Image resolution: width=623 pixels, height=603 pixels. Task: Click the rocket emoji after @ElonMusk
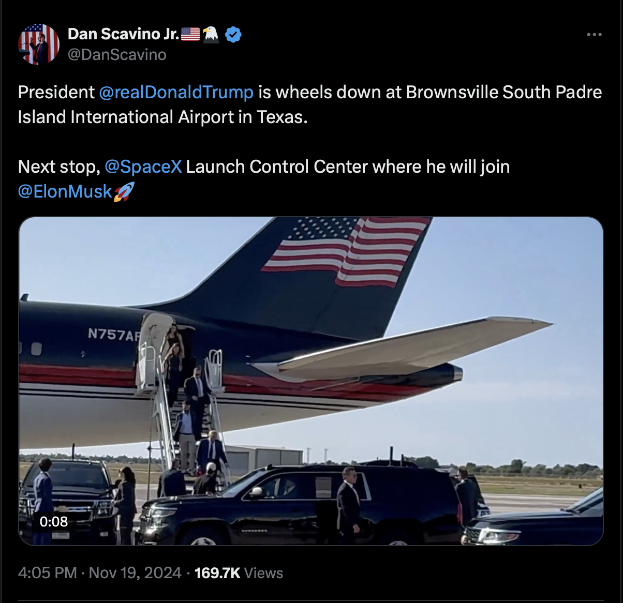pos(124,191)
